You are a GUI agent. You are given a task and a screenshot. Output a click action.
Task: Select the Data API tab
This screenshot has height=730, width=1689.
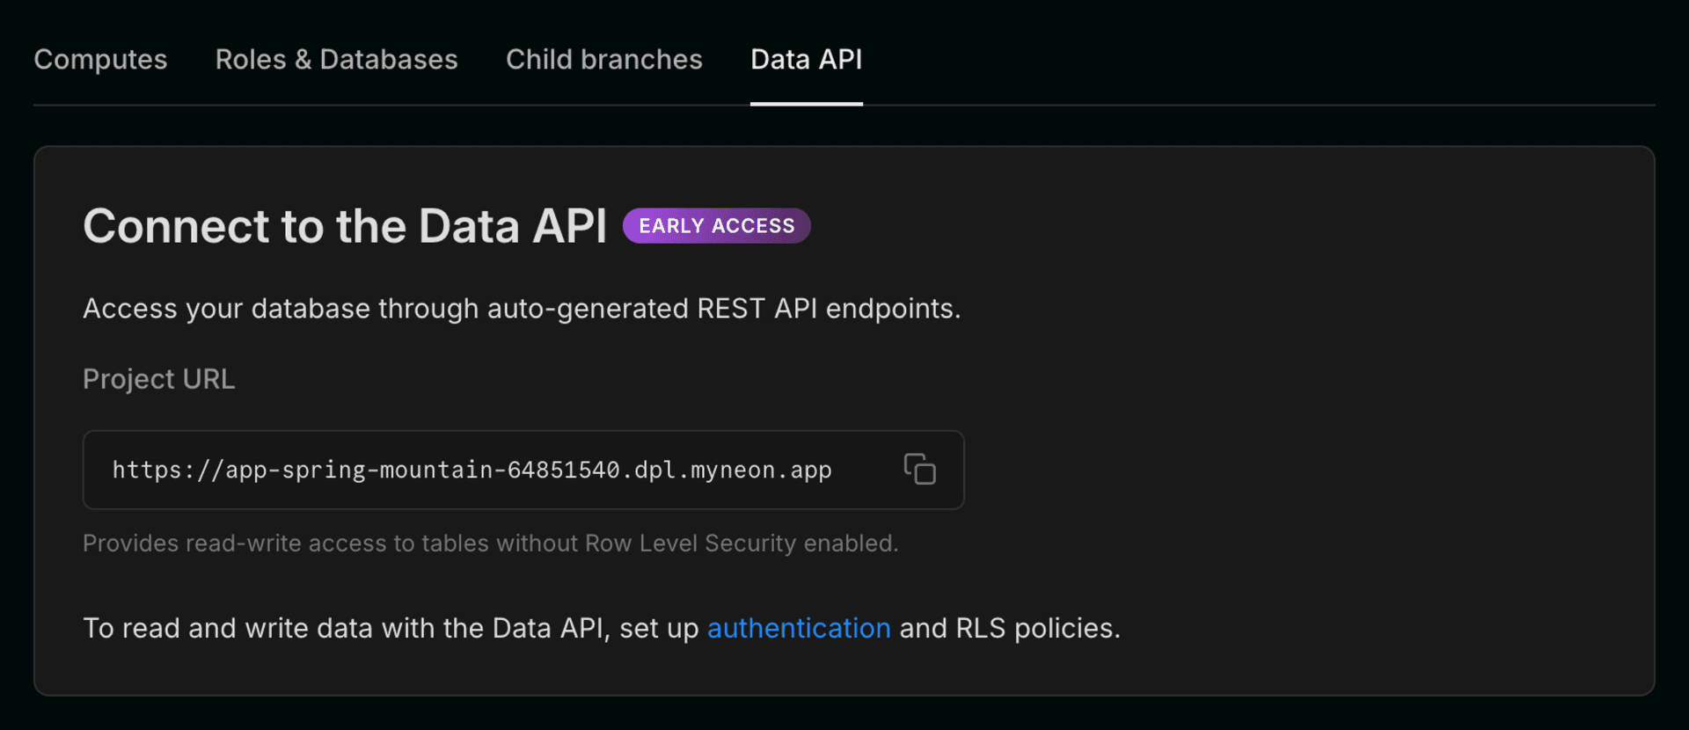pos(806,60)
